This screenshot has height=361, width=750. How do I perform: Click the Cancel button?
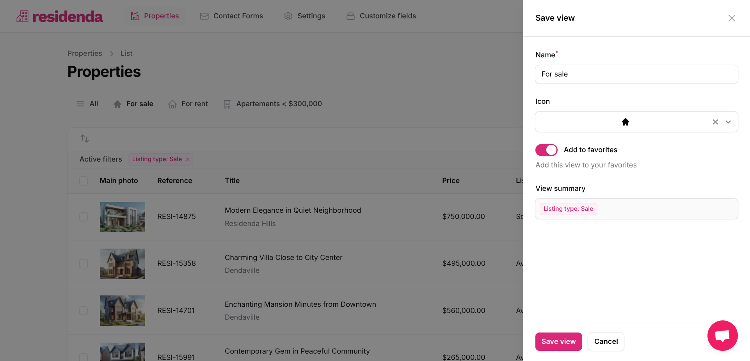tap(606, 341)
